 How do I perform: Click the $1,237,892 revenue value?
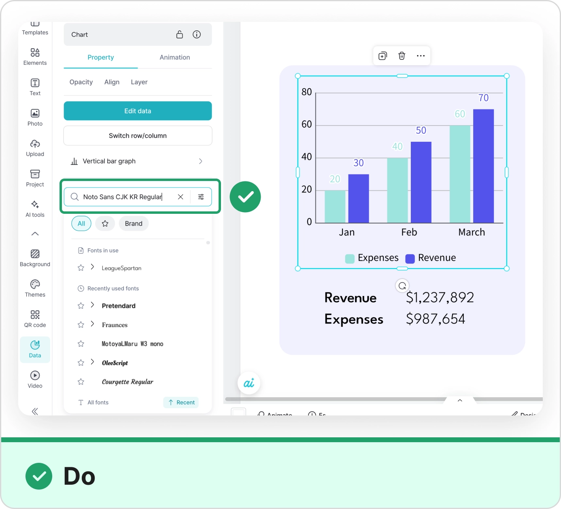pyautogui.click(x=440, y=298)
